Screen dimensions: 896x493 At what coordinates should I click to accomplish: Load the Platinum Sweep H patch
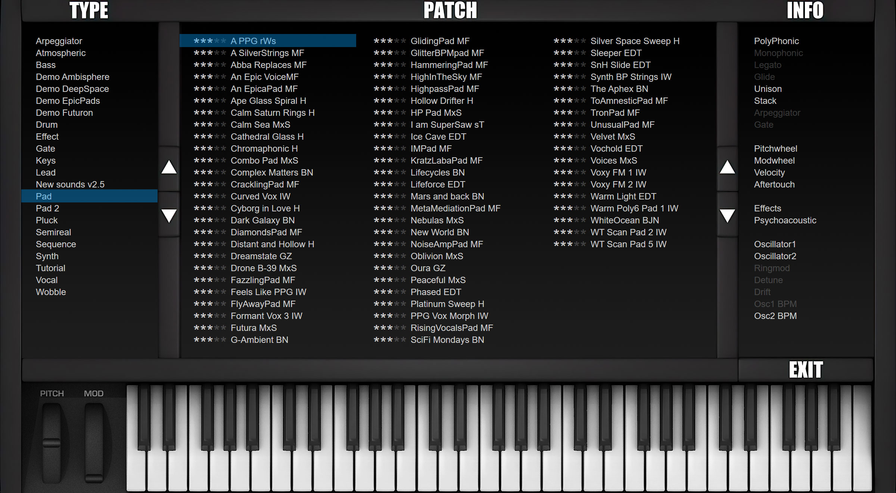click(x=447, y=304)
